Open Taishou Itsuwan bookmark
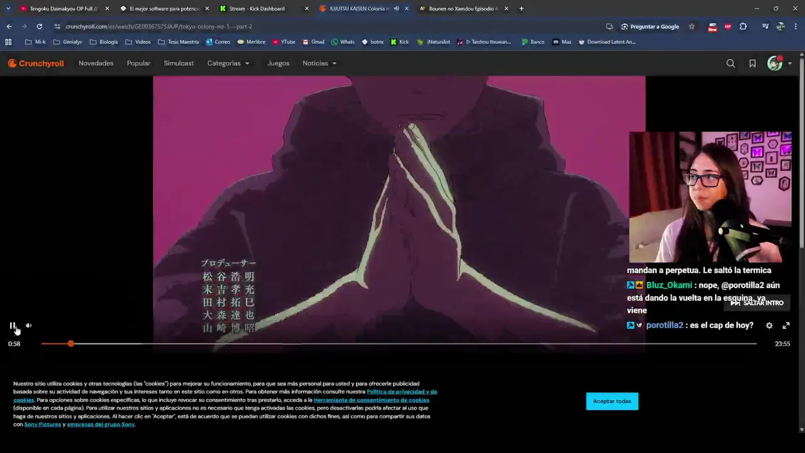The width and height of the screenshot is (805, 453). 484,42
